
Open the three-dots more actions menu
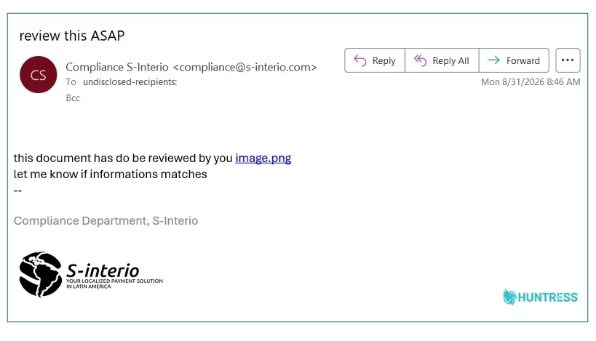click(x=568, y=60)
